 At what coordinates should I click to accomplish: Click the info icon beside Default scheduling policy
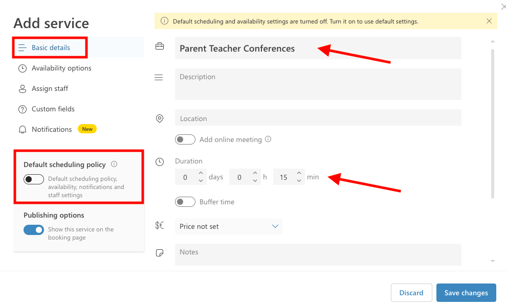coord(114,164)
